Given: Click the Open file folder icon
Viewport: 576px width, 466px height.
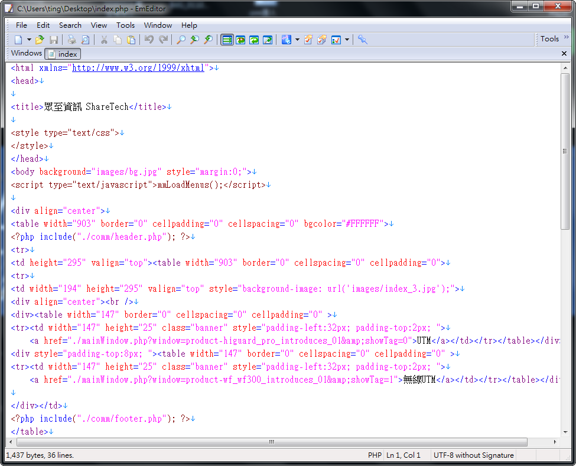Looking at the screenshot, I should [40, 40].
